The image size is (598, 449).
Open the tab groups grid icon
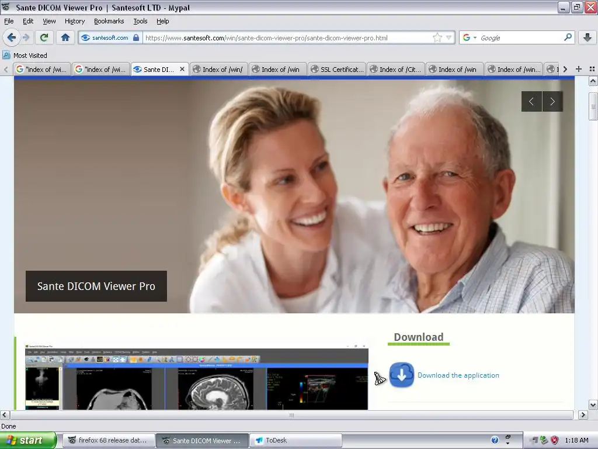pos(592,69)
